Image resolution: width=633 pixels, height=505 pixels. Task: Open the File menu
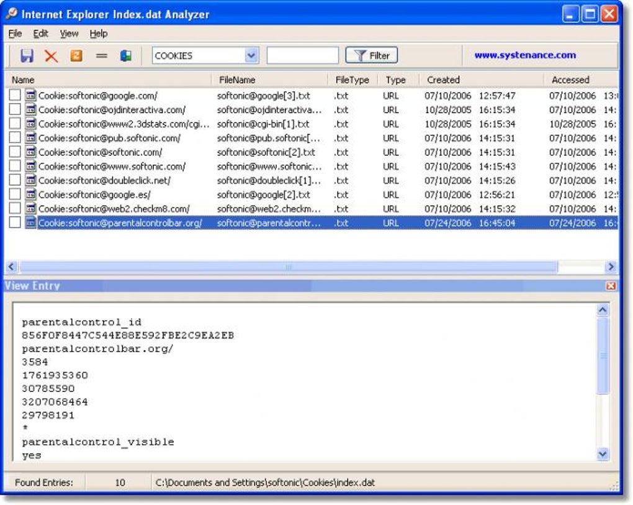point(15,34)
